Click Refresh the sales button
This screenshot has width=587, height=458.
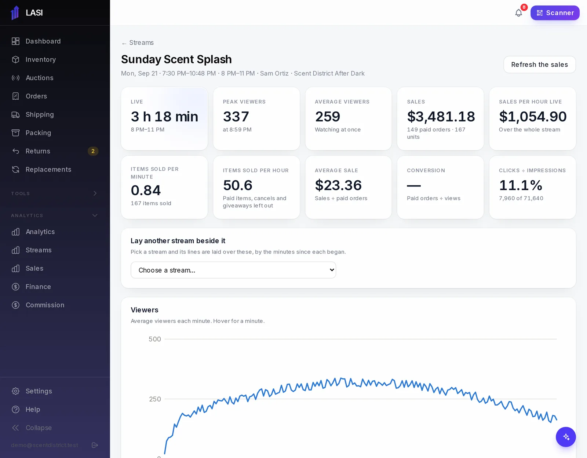[x=539, y=64]
